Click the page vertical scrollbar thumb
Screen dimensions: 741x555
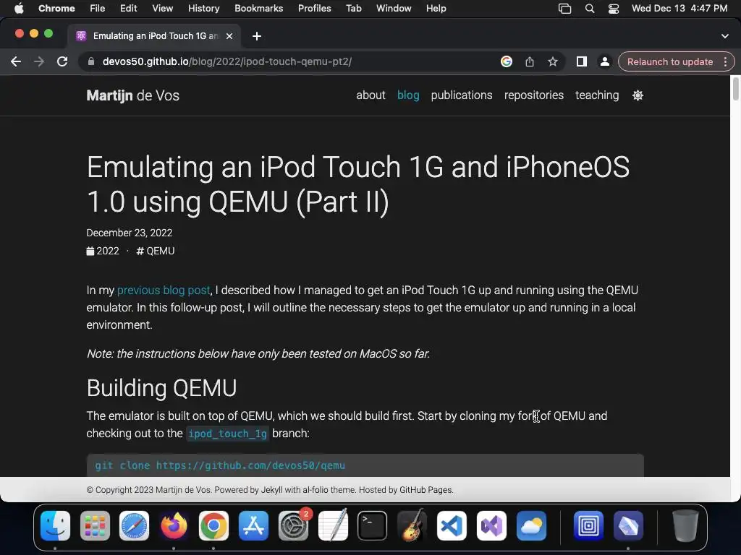(x=735, y=89)
